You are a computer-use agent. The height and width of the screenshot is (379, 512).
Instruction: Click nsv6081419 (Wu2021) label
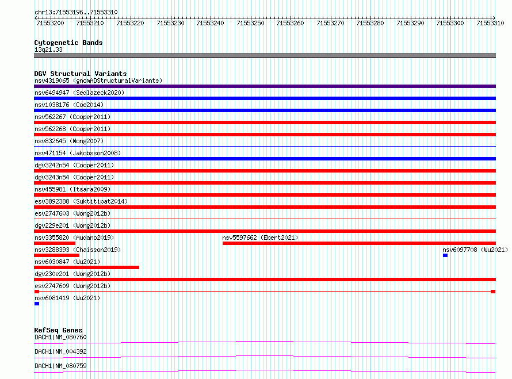point(67,298)
